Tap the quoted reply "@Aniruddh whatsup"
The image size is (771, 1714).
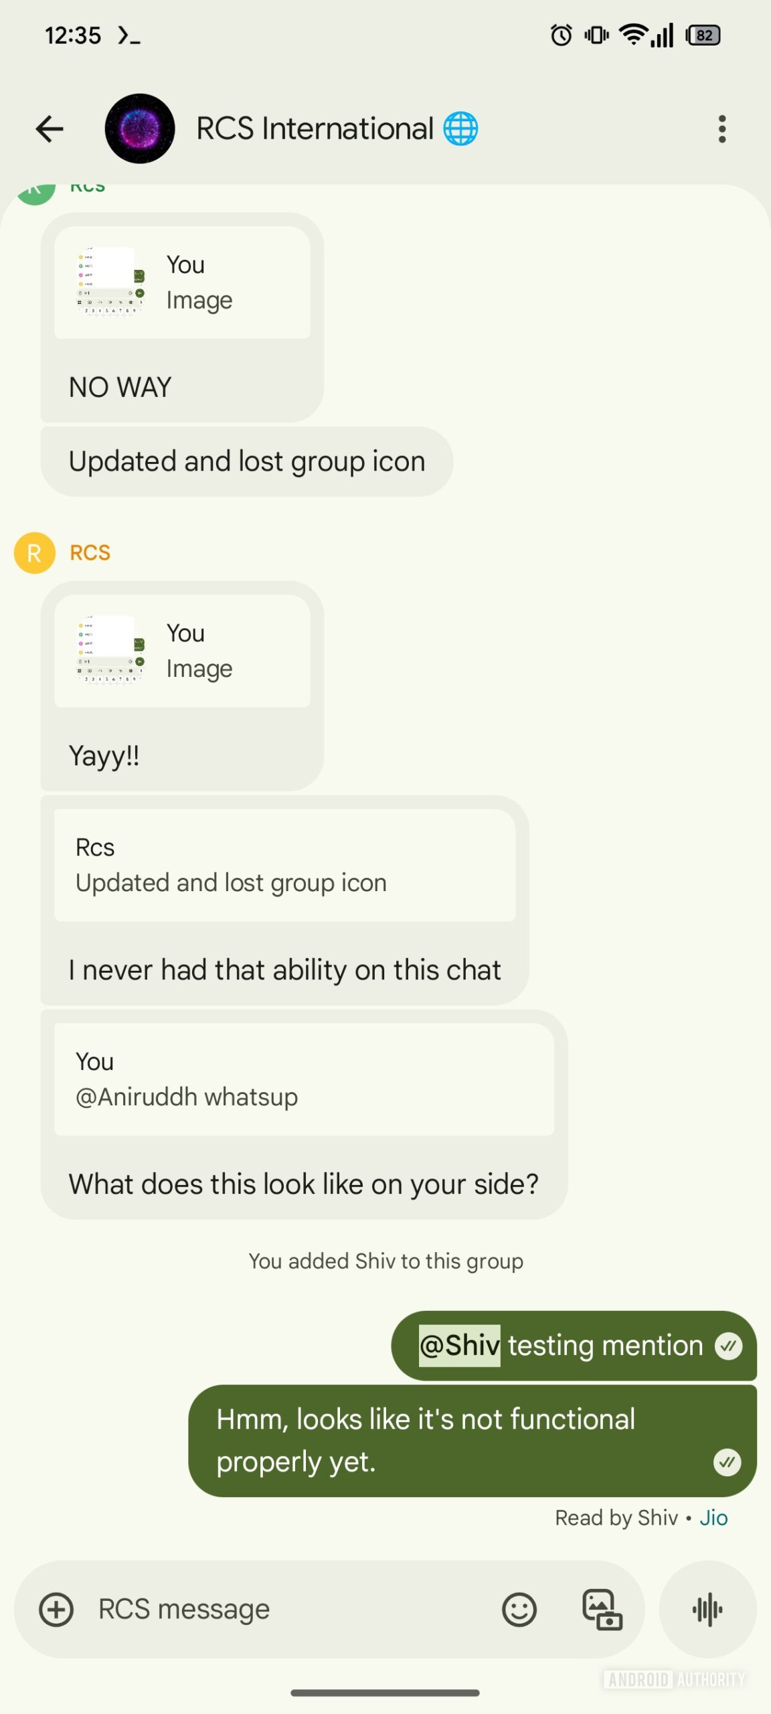tap(304, 1079)
